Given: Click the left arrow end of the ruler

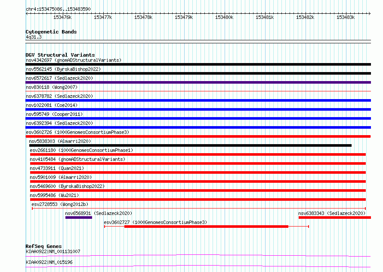Looking at the screenshot, I should [27, 13].
